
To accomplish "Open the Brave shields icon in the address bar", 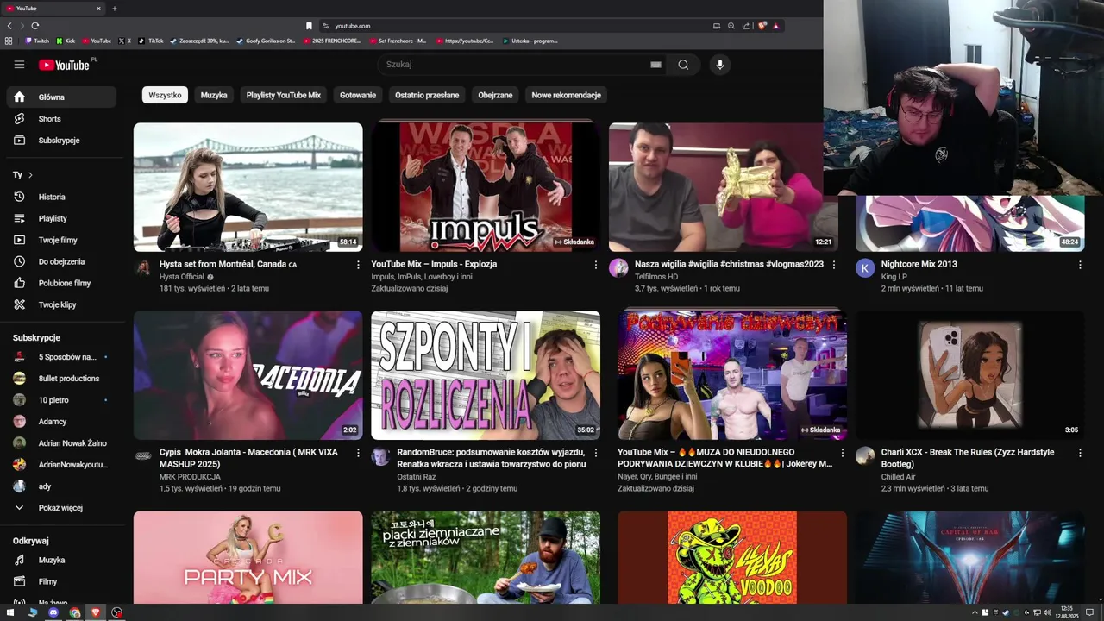I will [x=762, y=26].
